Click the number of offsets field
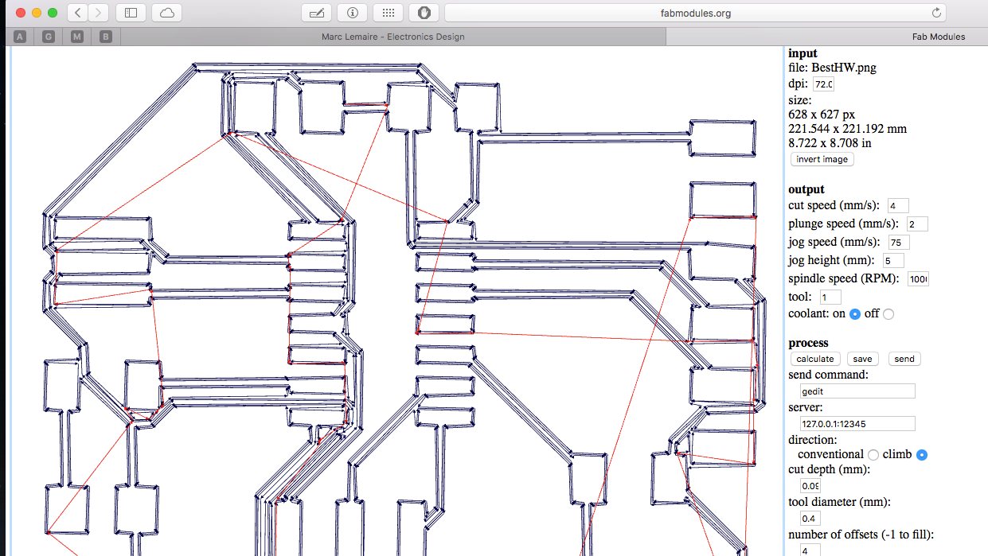Image resolution: width=988 pixels, height=556 pixels. (x=810, y=550)
